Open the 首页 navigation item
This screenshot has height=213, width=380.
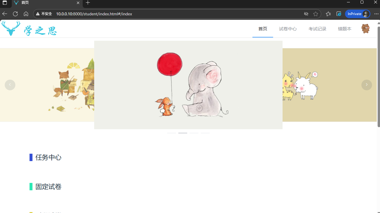[263, 29]
